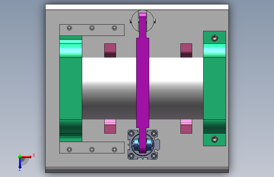Click the blue Z axis arrow of the triad
The width and height of the screenshot is (274, 177).
[20, 164]
